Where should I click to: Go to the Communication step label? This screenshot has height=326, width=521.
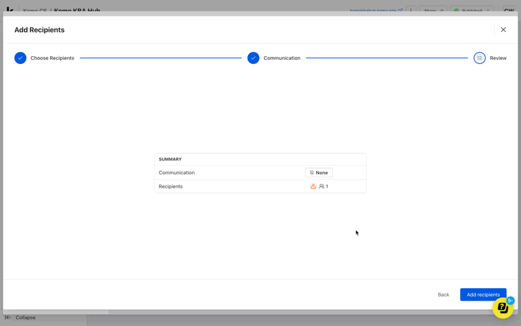tap(281, 58)
